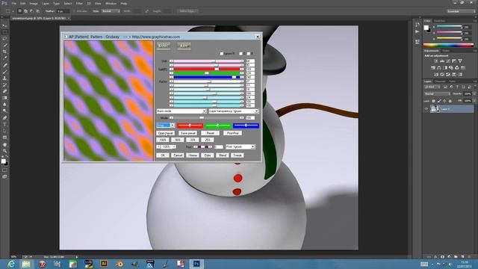Open the Essentials workspace dropdown

pos(461,11)
